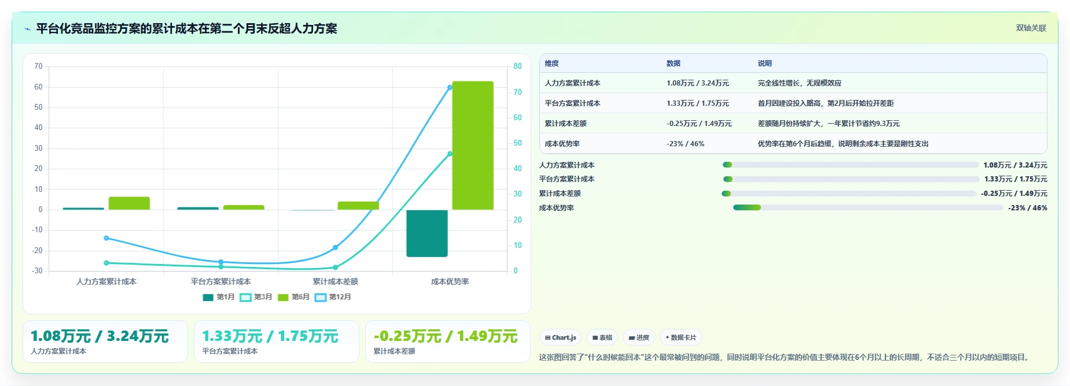Image resolution: width=1070 pixels, height=386 pixels.
Task: Click the -0.25万元 / 1.49万元 stat card
Action: (448, 342)
